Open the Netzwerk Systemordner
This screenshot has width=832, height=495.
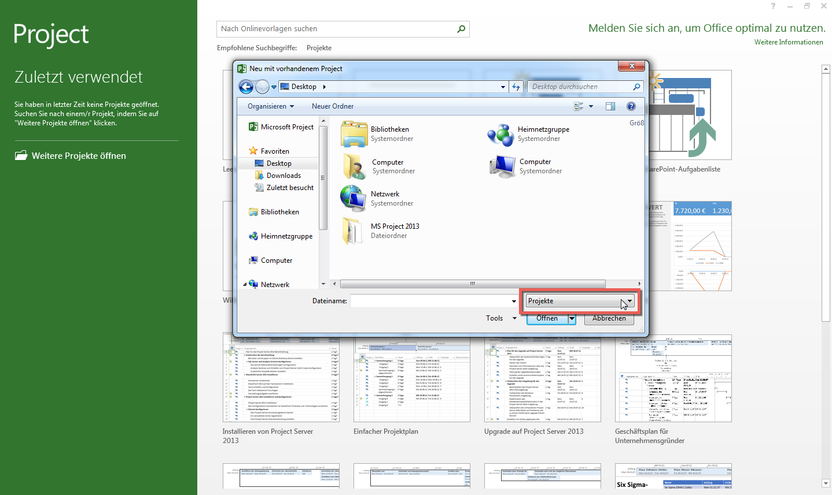(385, 193)
